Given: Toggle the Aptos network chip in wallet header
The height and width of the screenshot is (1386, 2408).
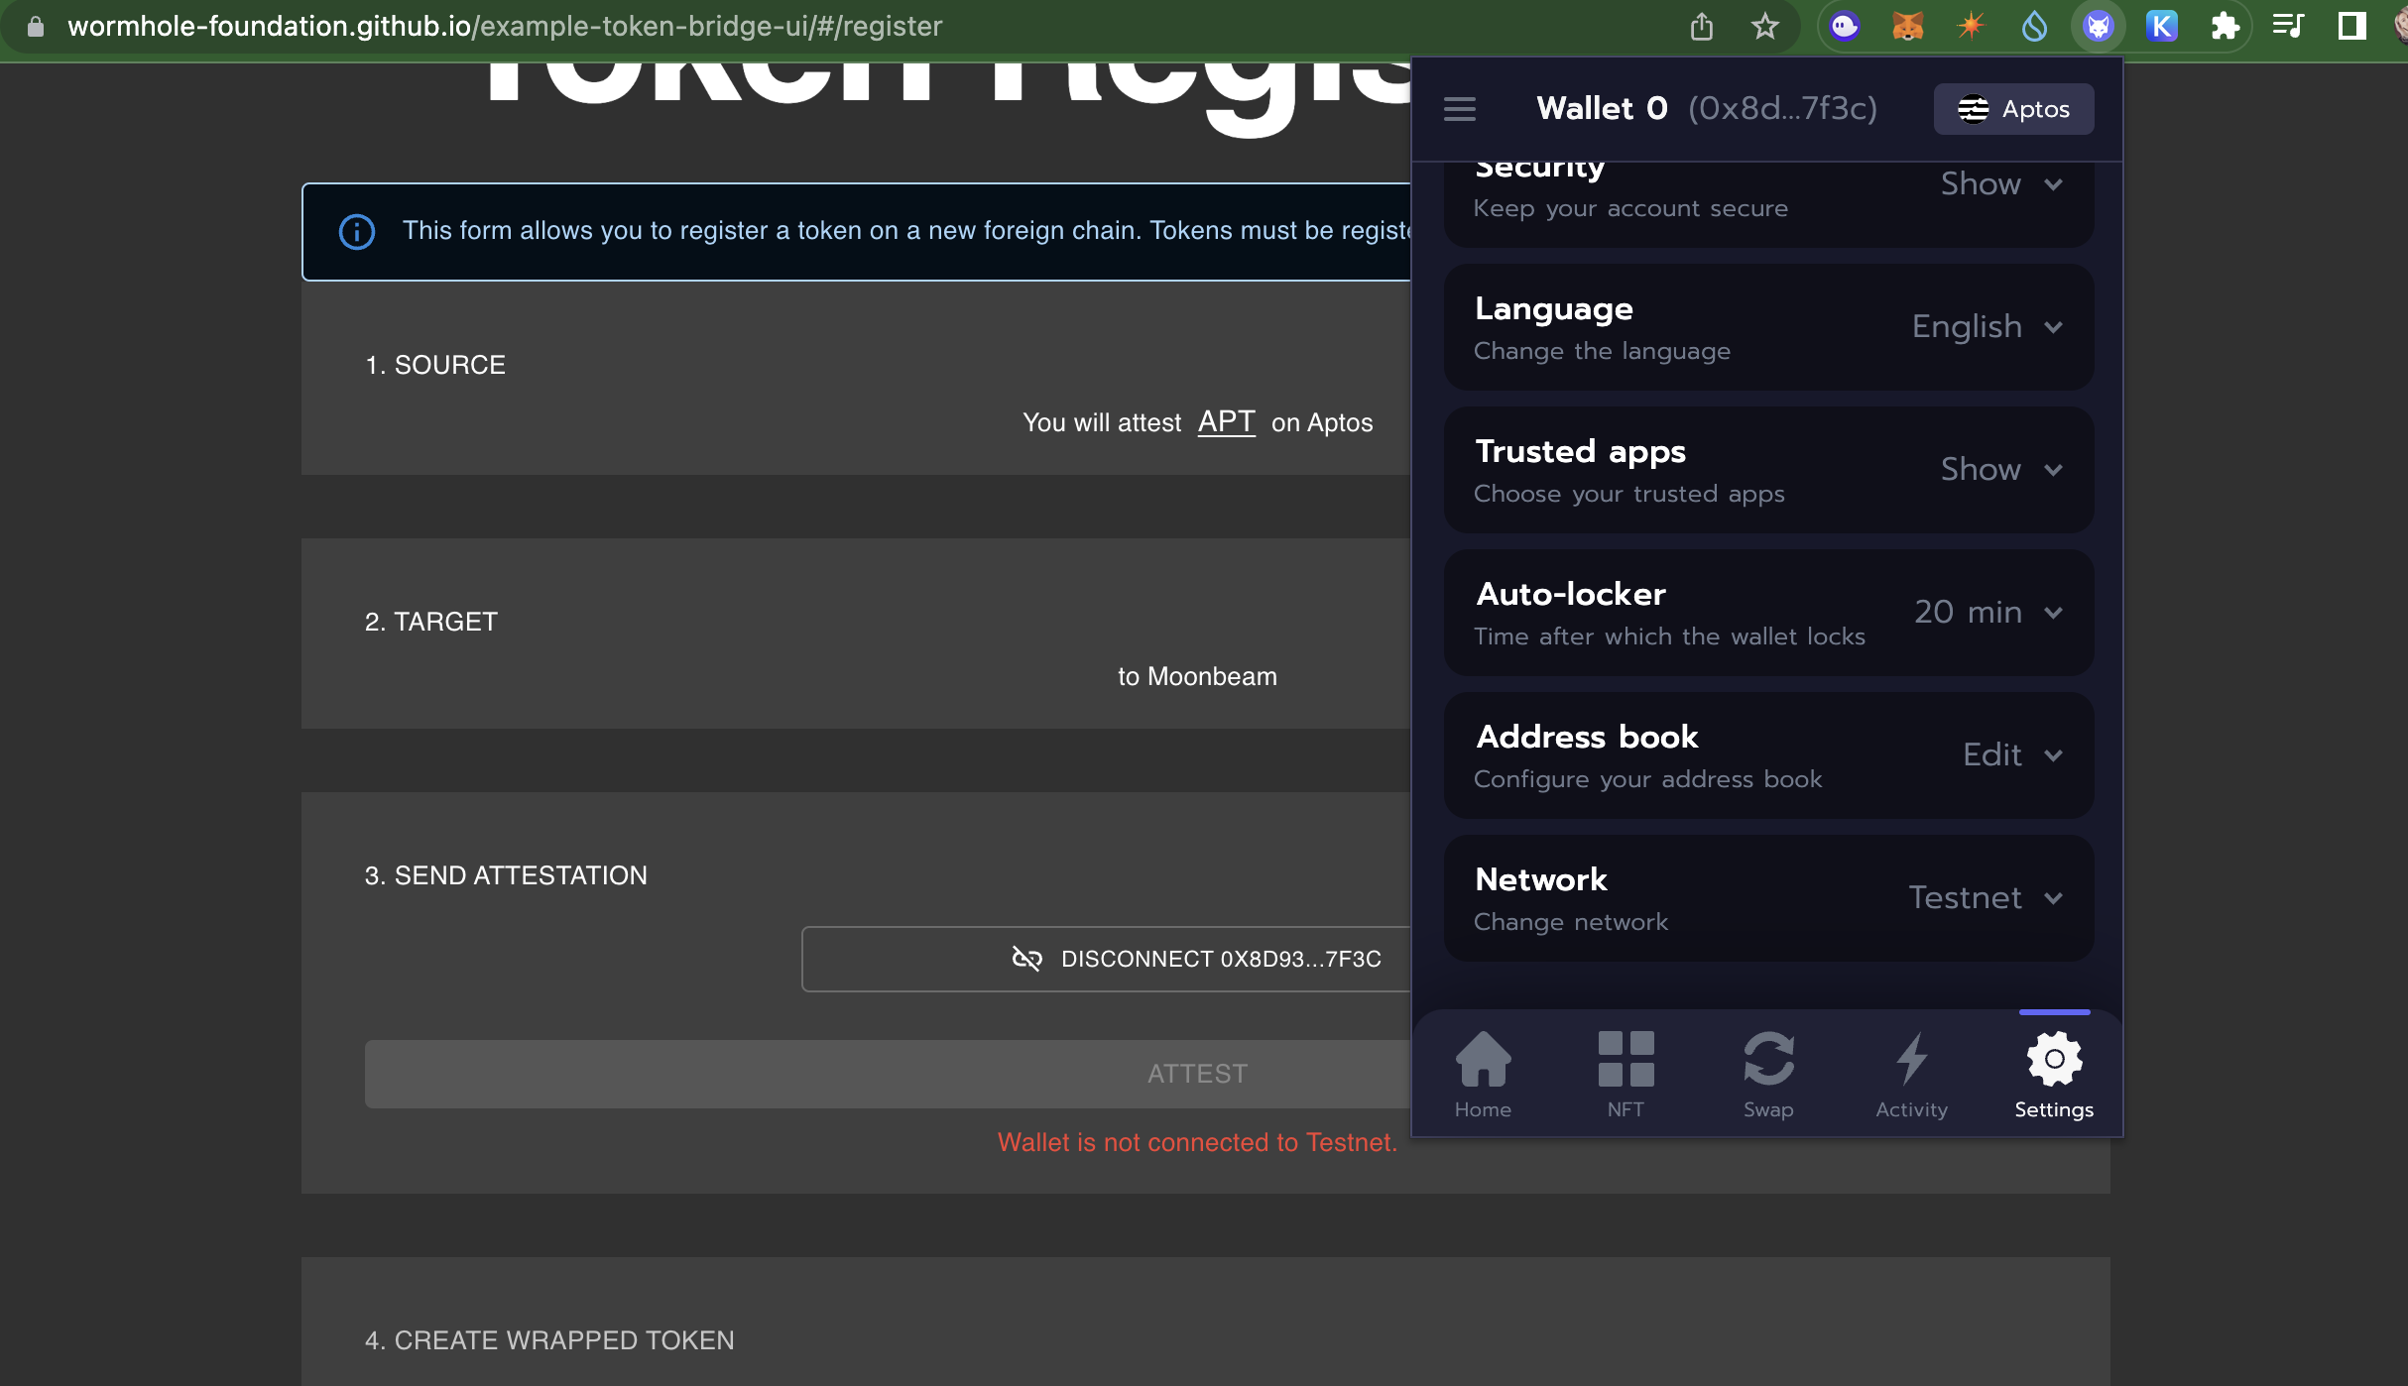Looking at the screenshot, I should (x=2012, y=109).
